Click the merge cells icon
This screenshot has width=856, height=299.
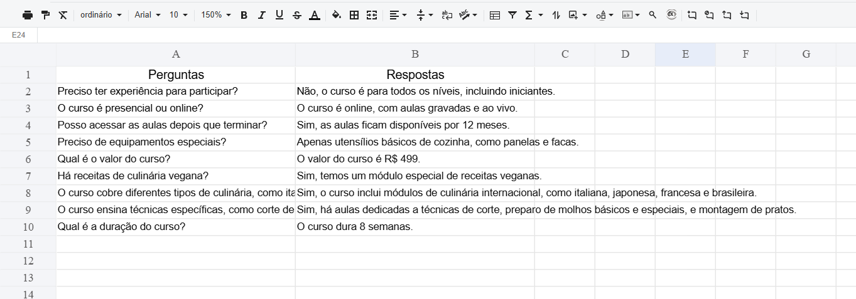372,14
